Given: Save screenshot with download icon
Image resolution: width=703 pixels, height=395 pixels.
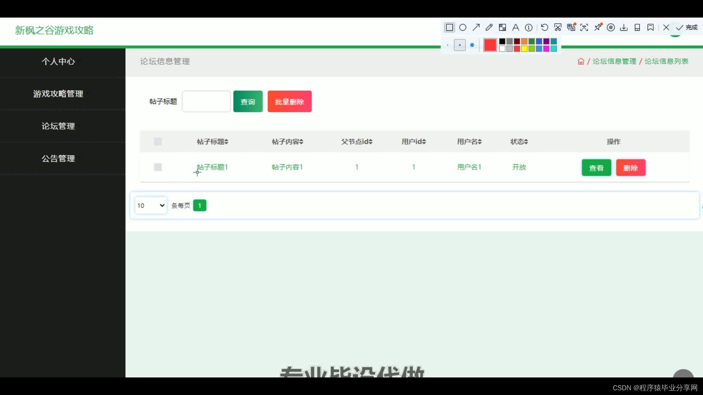Looking at the screenshot, I should point(624,27).
